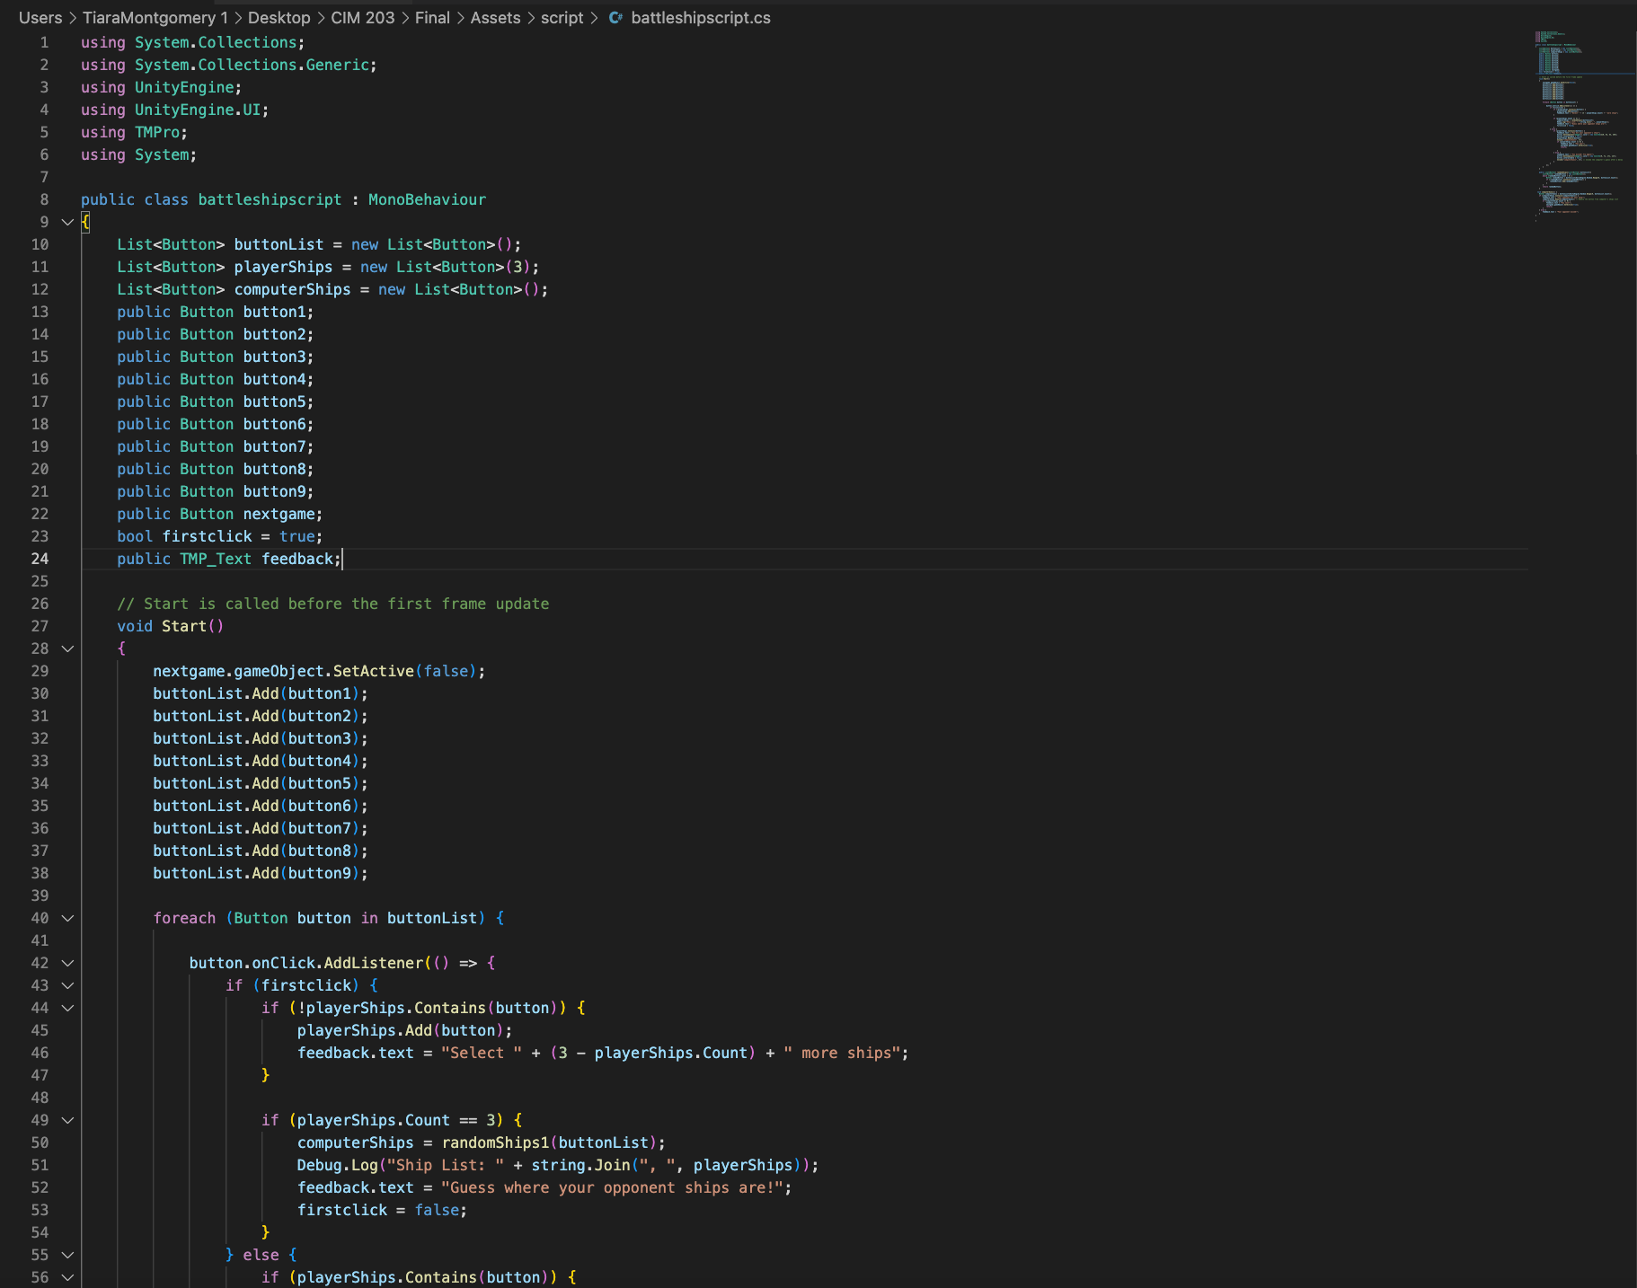The width and height of the screenshot is (1637, 1288).
Task: Collapse playerShips.Count fold at line 49
Action: [x=67, y=1120]
